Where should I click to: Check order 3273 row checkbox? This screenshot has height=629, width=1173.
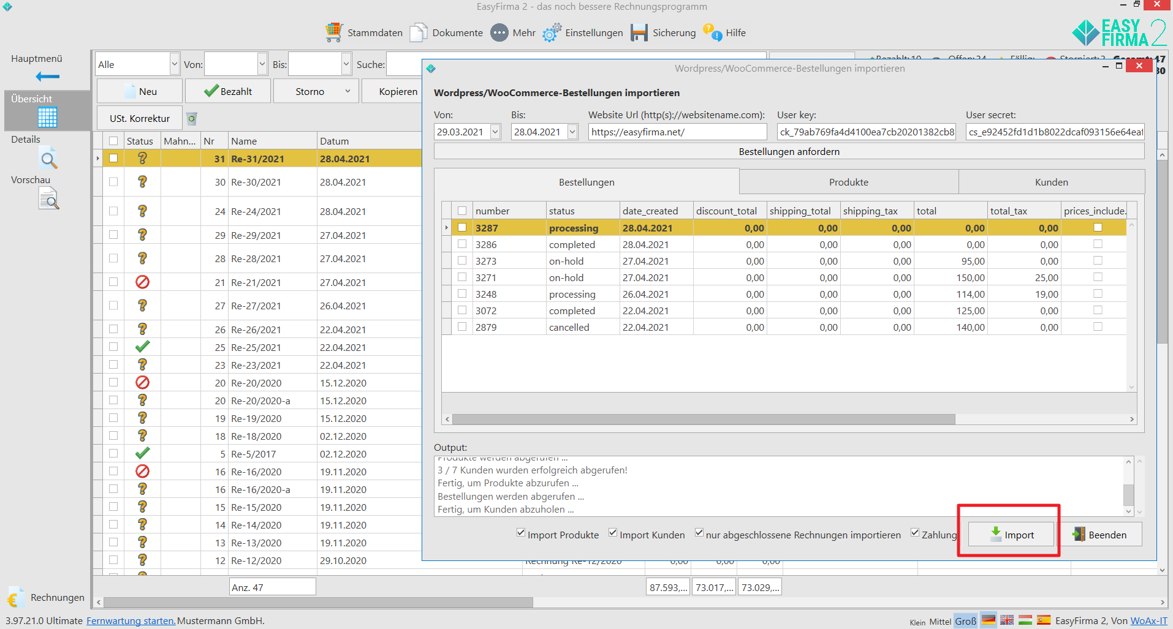pos(462,260)
